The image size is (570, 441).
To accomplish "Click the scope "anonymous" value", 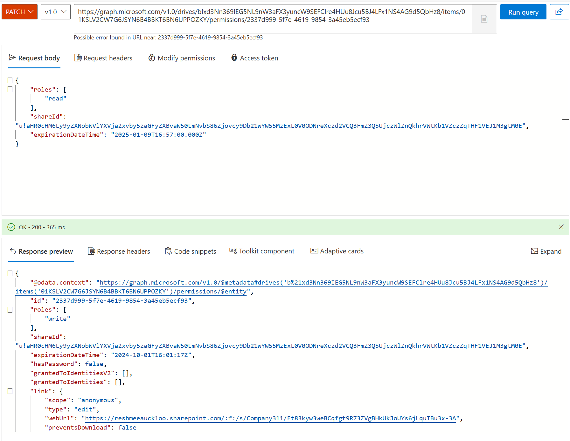I will pos(98,401).
